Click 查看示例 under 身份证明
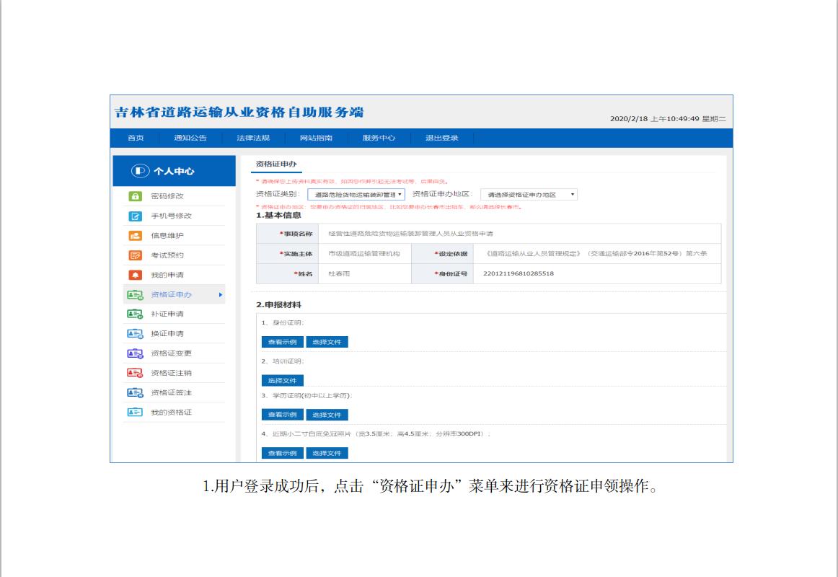Image resolution: width=838 pixels, height=577 pixels. 282,342
